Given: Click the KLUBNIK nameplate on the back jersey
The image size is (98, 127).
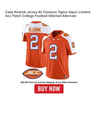Looking at the screenshot, I should [35, 30].
